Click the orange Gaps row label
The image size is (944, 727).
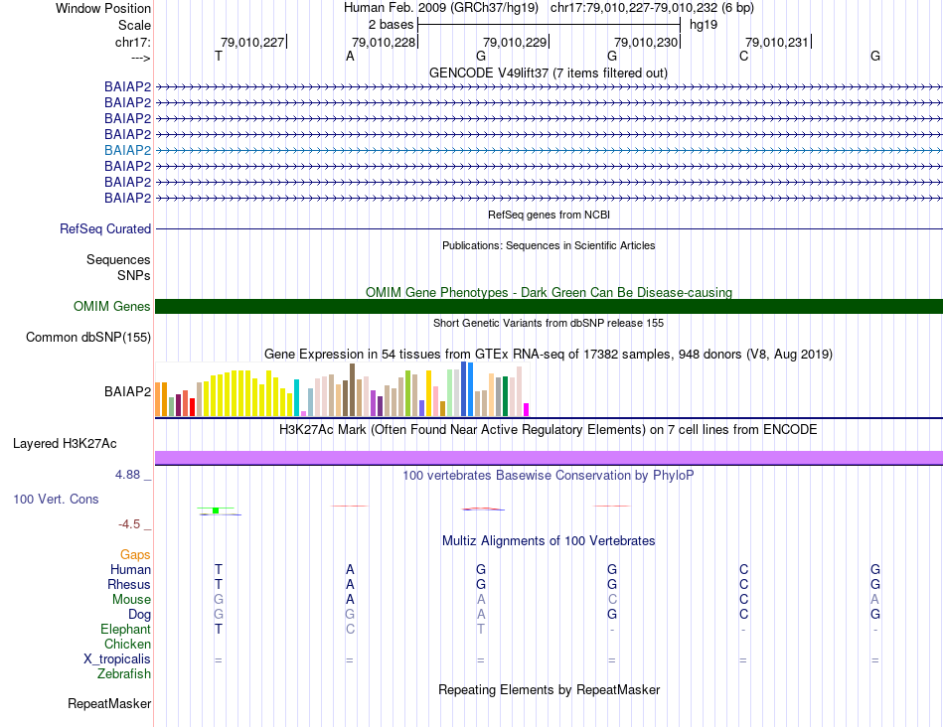coord(135,554)
